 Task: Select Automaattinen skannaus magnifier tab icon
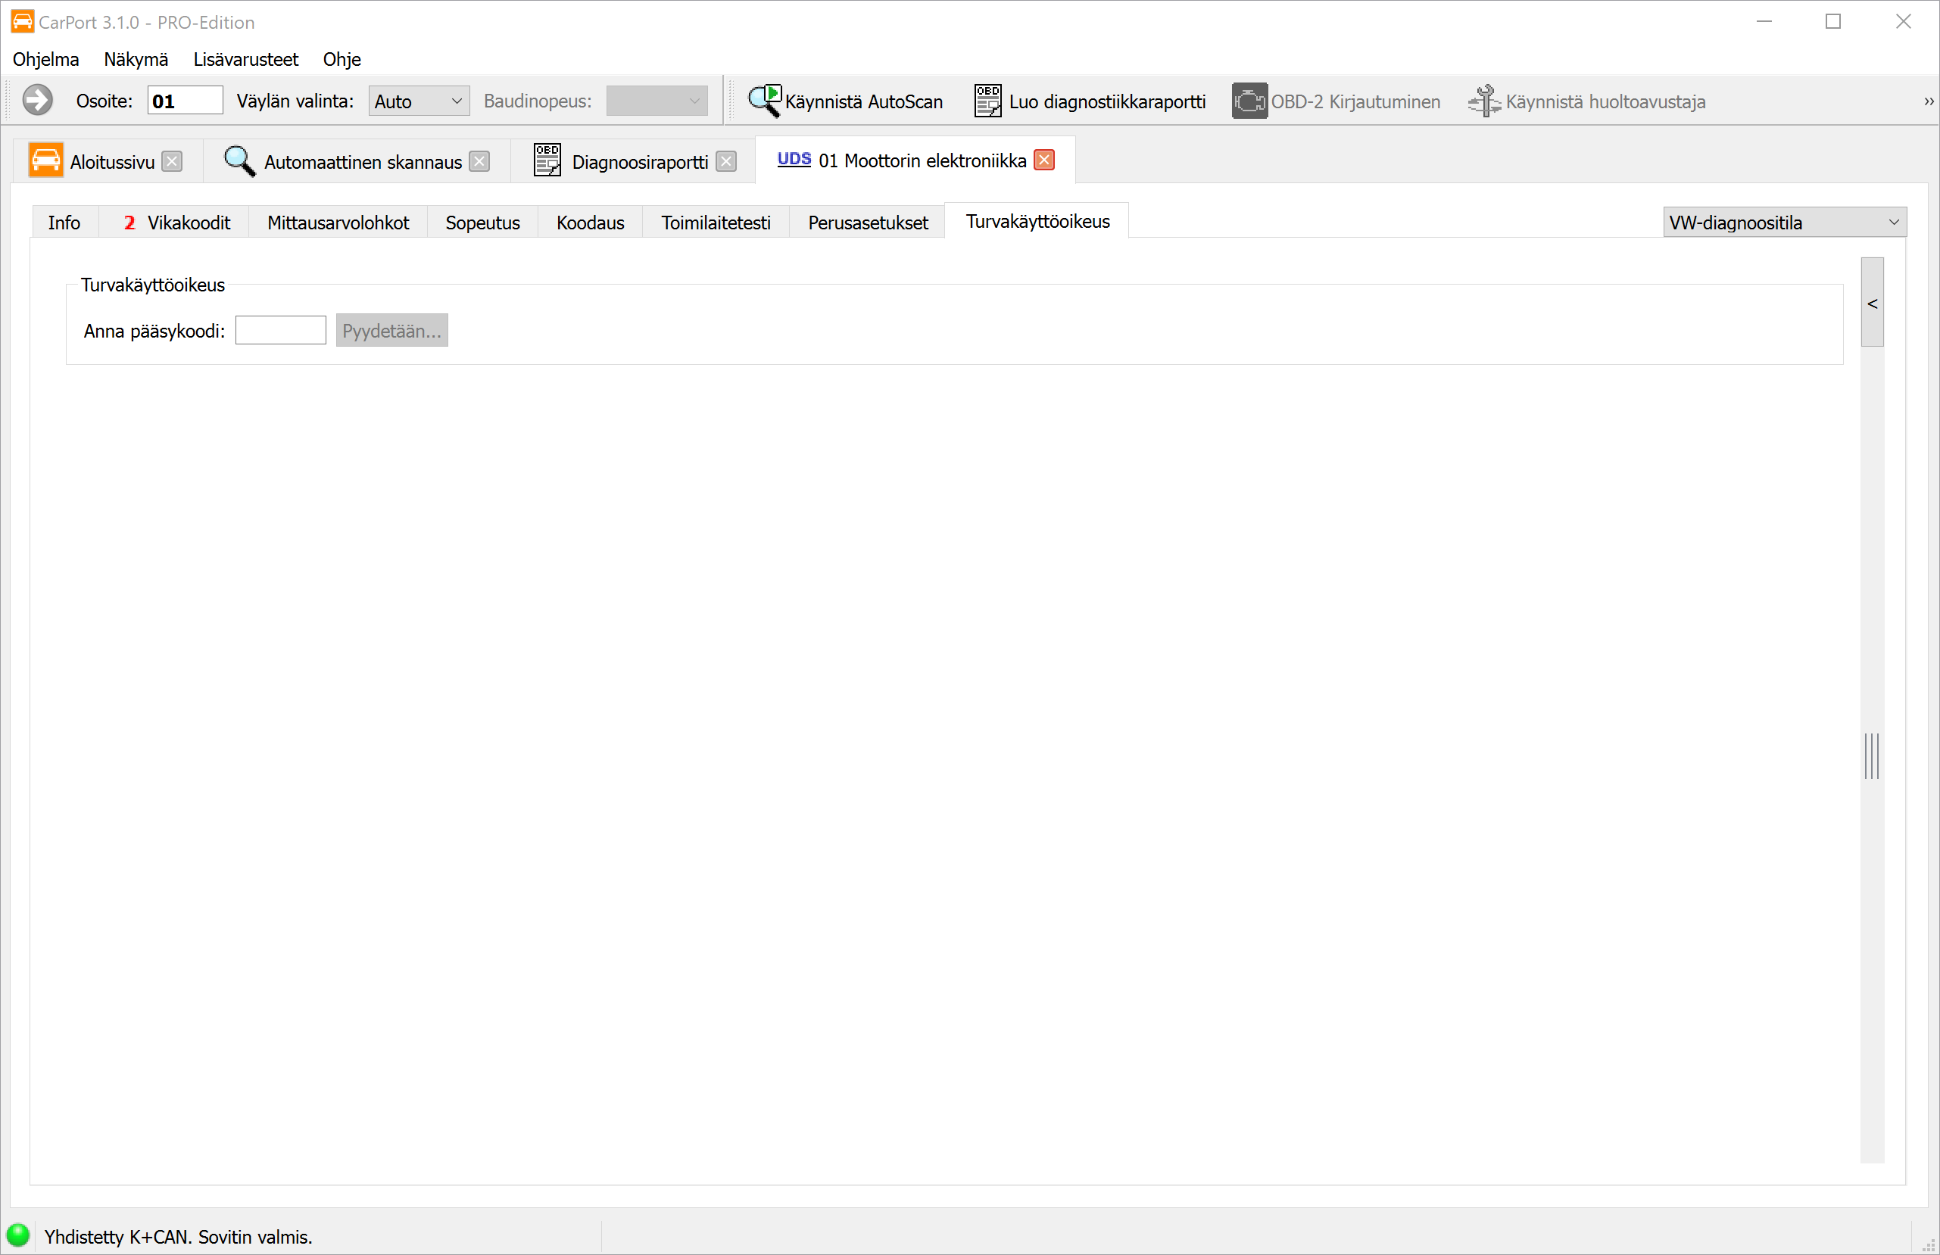point(239,160)
